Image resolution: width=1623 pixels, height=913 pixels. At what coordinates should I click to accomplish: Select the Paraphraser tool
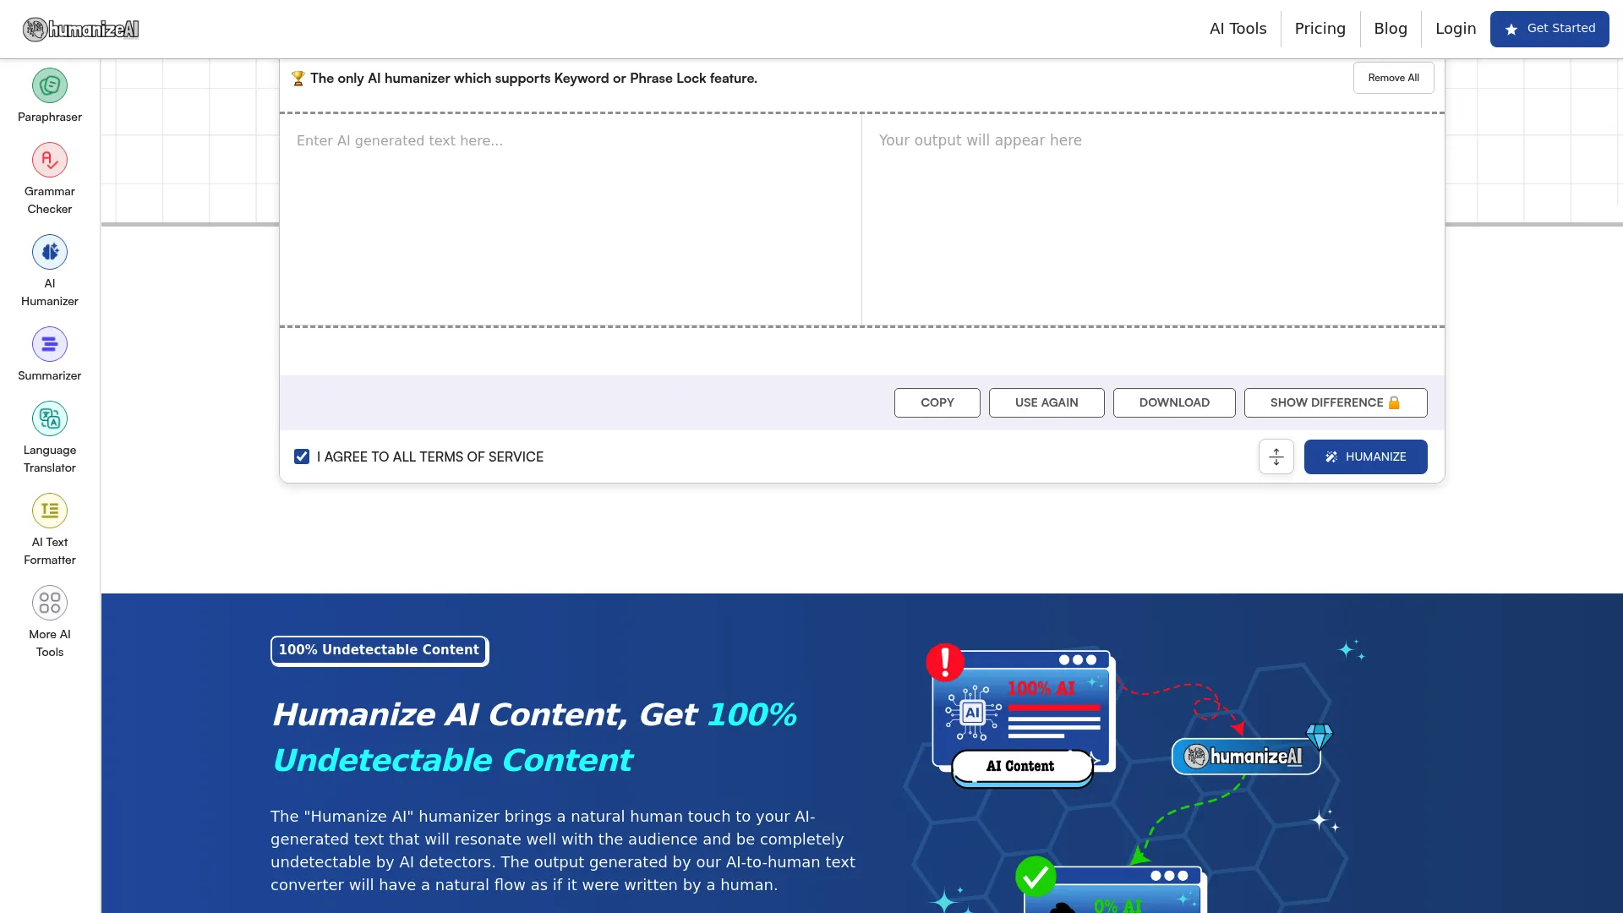(49, 95)
